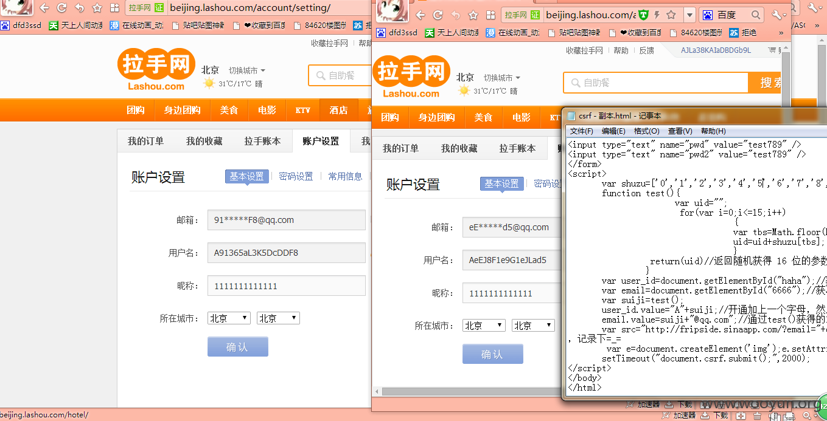Click 昵称 input field in left page

pos(286,286)
